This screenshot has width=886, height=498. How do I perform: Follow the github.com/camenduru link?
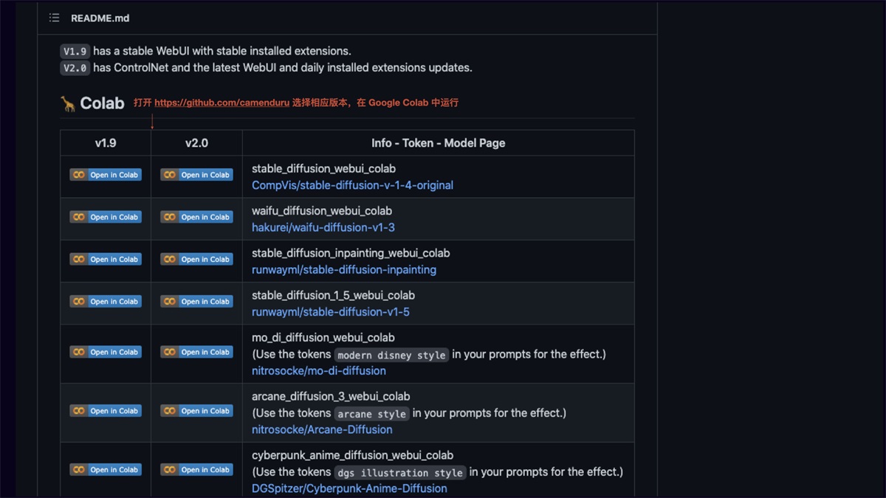[221, 103]
